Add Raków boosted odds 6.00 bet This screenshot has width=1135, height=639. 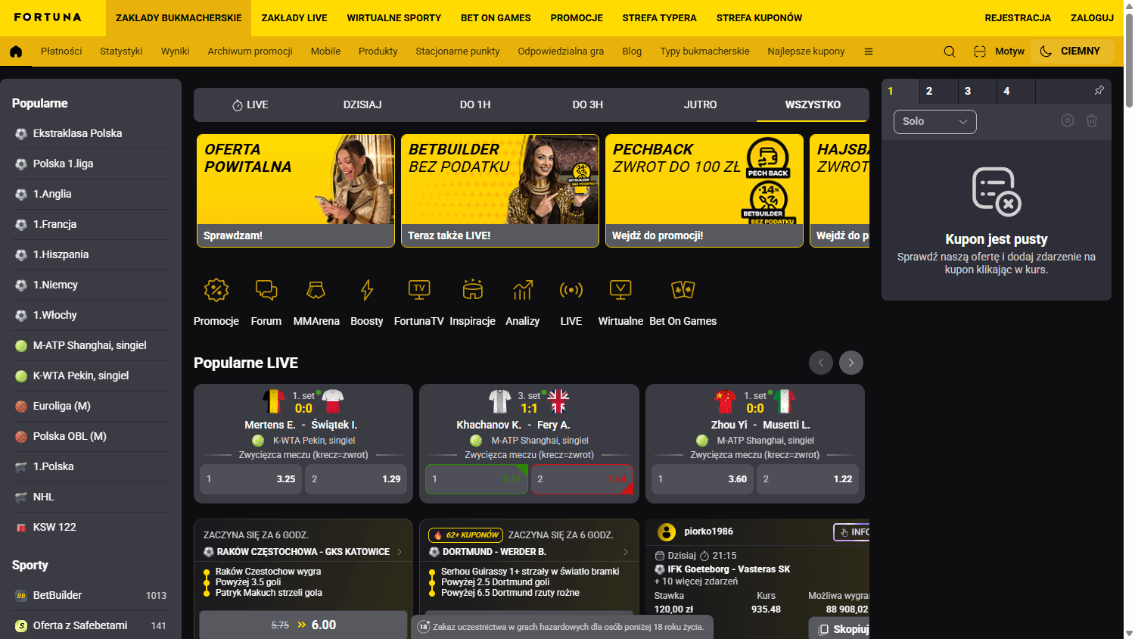(303, 625)
